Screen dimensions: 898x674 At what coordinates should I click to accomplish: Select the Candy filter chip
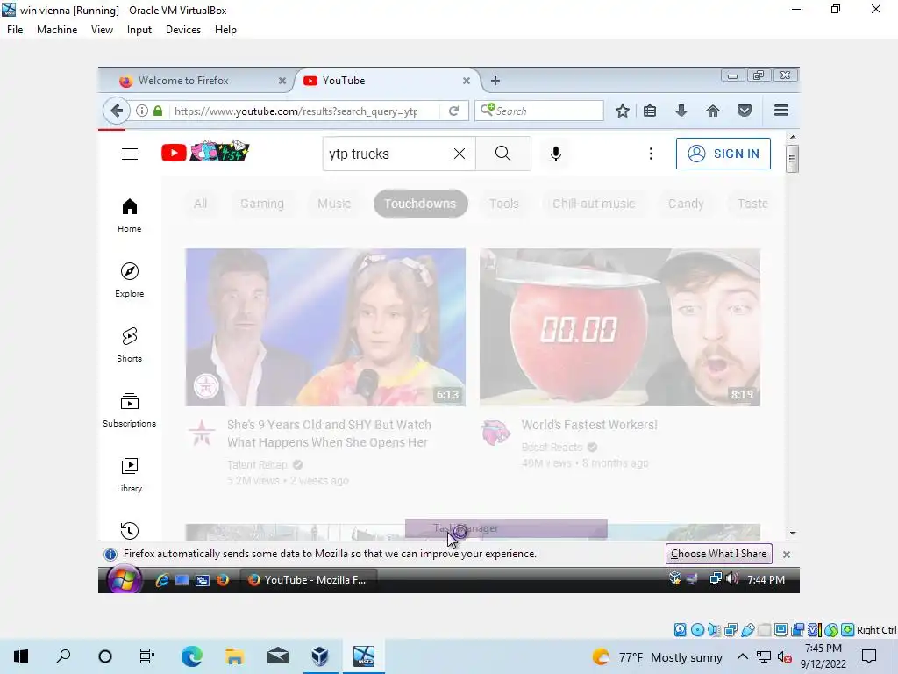click(686, 204)
